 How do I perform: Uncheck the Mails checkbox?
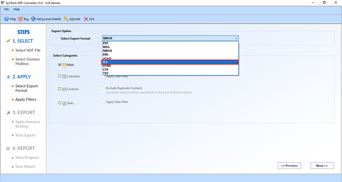(60, 65)
